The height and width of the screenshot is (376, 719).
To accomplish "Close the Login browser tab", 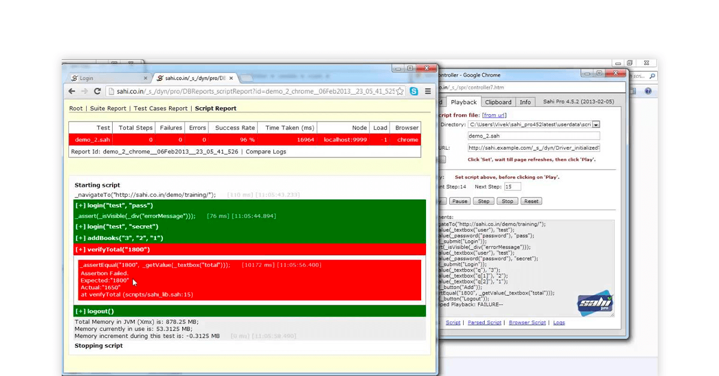I will tap(145, 78).
